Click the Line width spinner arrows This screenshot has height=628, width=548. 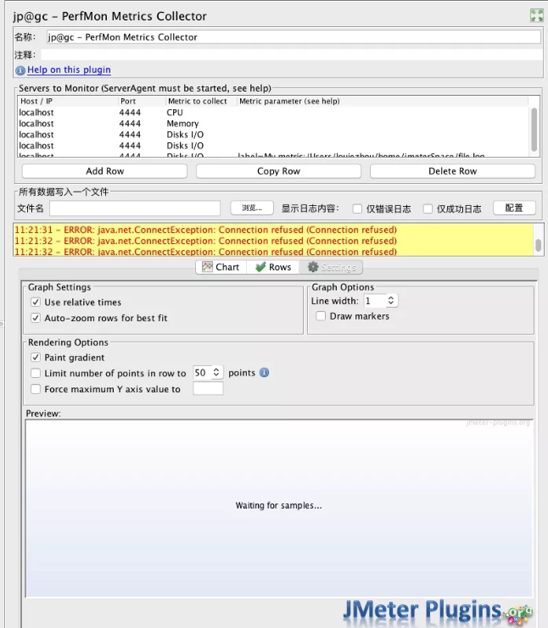[x=391, y=300]
